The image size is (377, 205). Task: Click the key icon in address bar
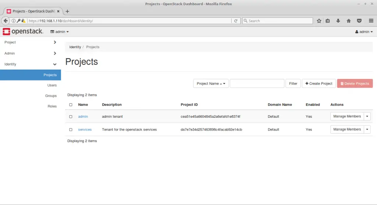tap(18, 21)
